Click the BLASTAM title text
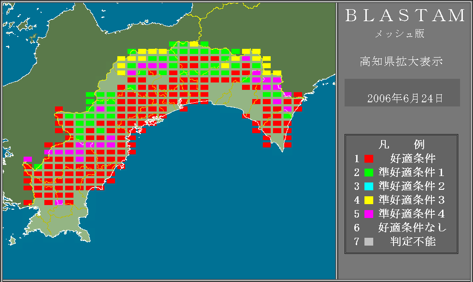 coord(405,16)
